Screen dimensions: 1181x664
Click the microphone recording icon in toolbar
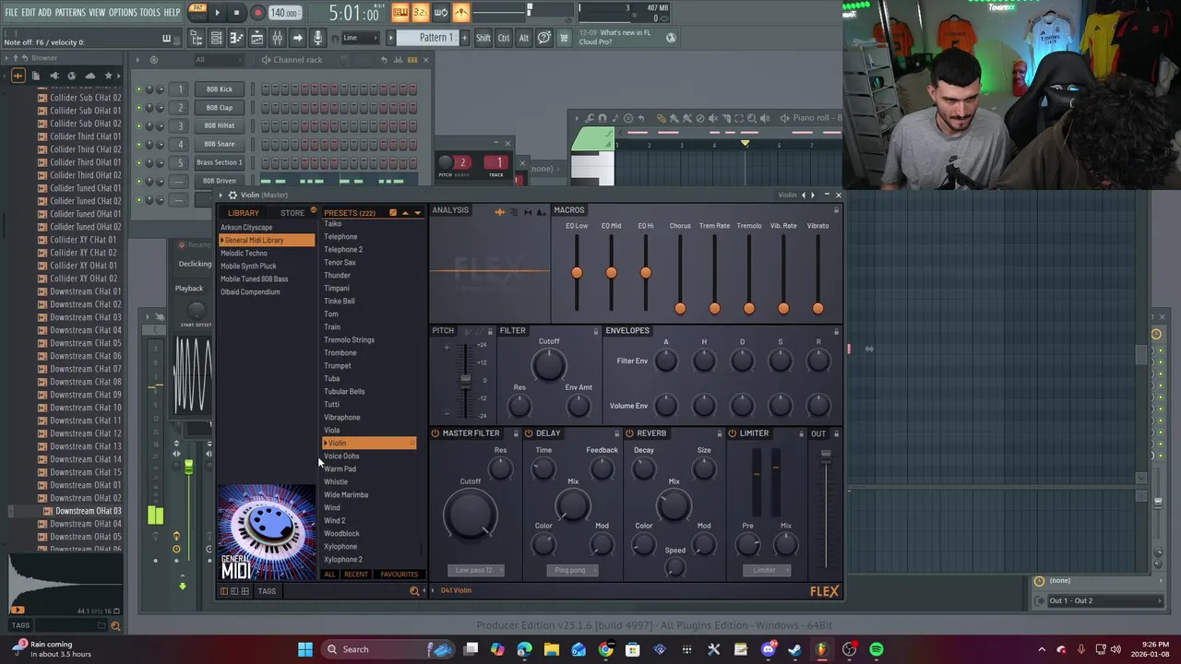tap(318, 38)
